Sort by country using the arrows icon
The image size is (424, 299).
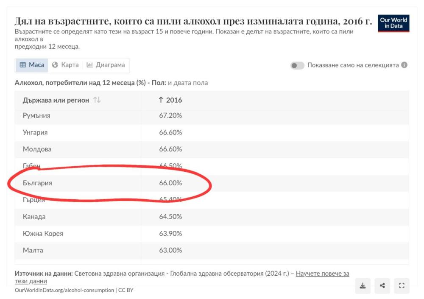97,100
